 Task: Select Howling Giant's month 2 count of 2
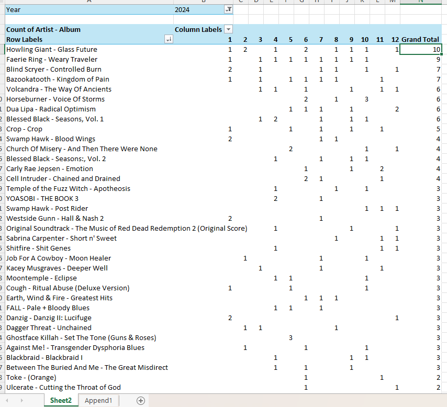click(x=241, y=49)
